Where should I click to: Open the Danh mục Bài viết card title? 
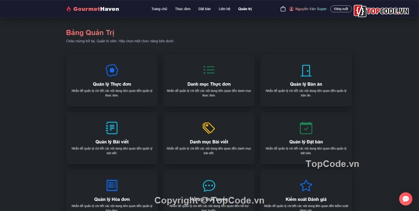[209, 142]
